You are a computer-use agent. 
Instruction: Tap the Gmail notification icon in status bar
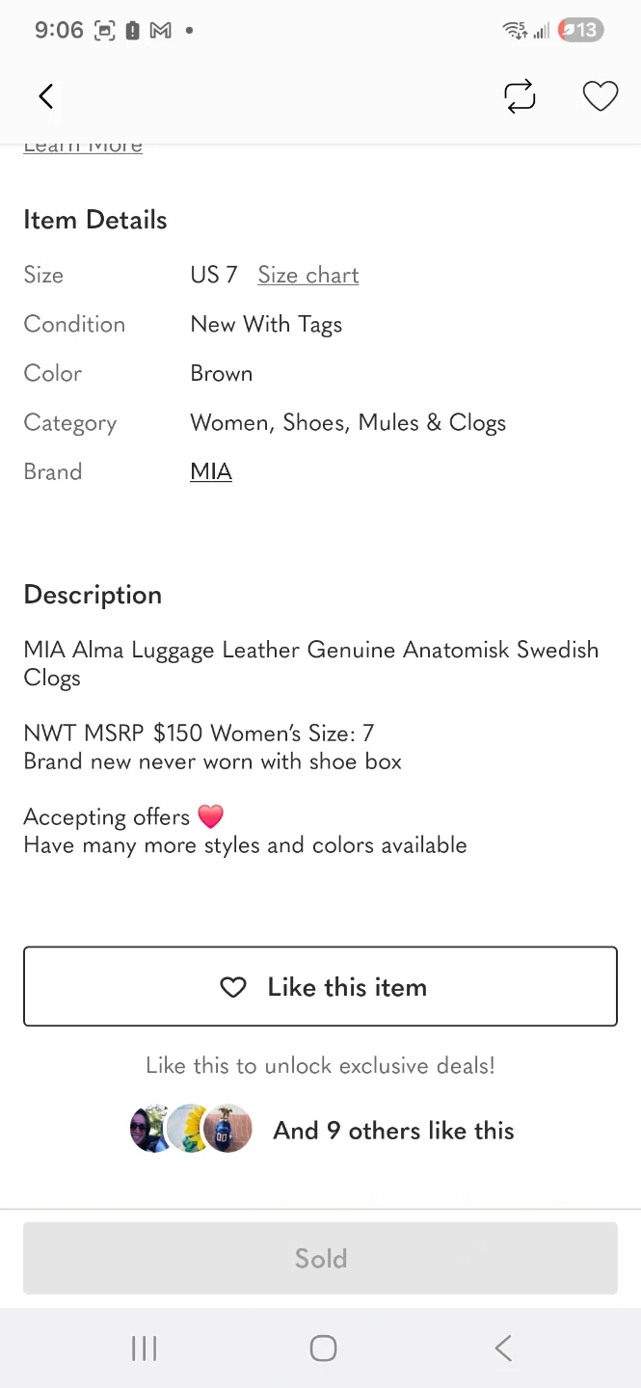(160, 31)
